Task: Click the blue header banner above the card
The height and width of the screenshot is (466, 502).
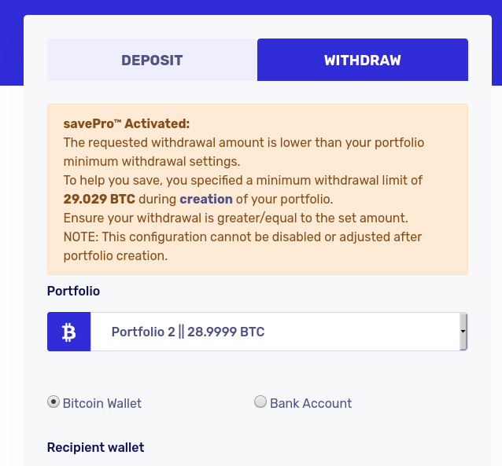Action: 251,7
